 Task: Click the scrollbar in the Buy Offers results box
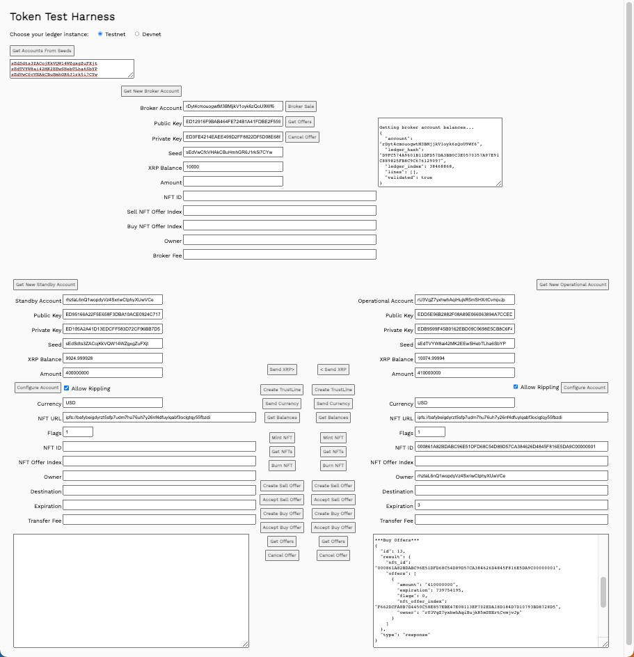tap(603, 592)
